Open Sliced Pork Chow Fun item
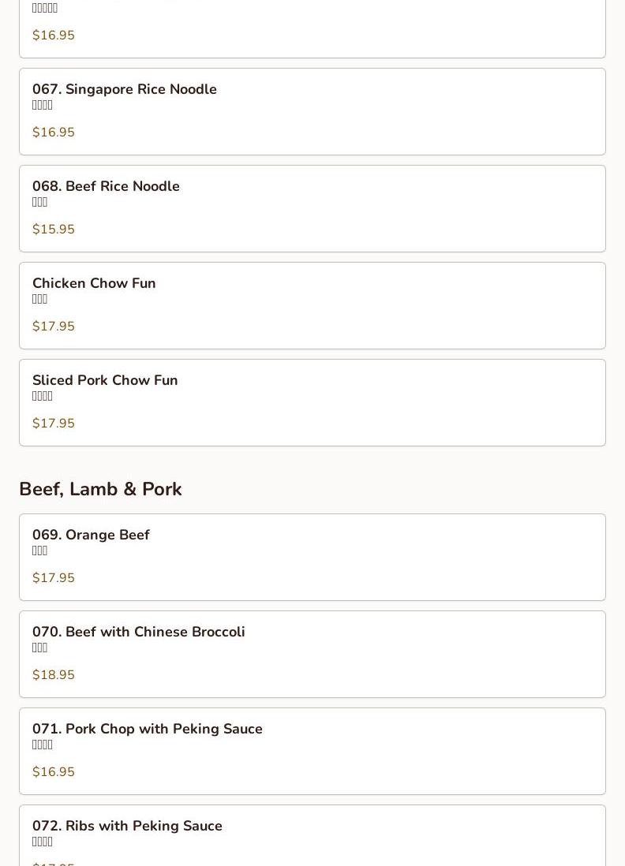 (x=105, y=380)
